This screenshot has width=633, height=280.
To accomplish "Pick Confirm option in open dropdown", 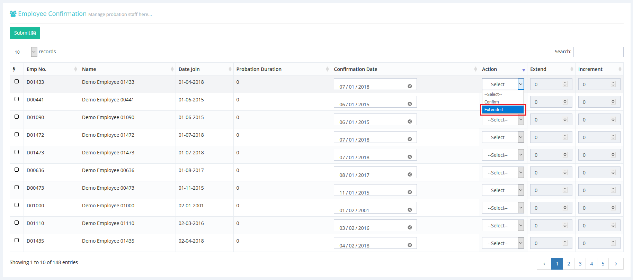I will (x=492, y=102).
